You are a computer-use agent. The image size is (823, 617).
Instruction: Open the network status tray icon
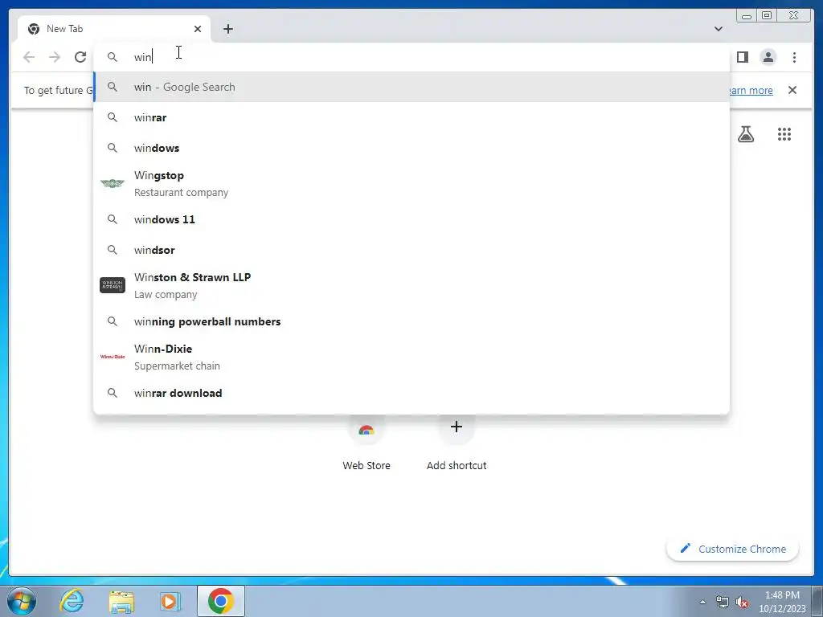723,602
